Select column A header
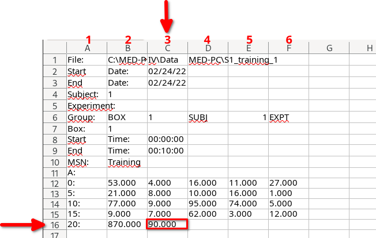 click(87, 48)
